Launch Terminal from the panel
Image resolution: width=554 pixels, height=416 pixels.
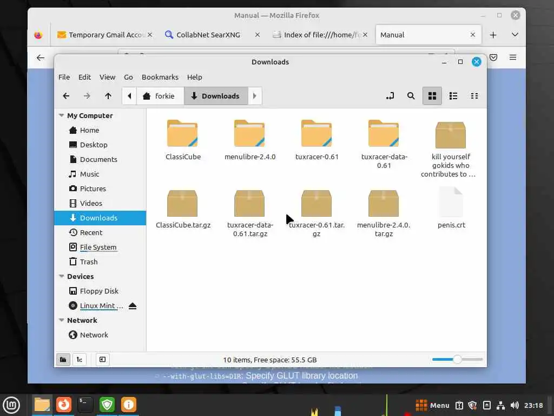(85, 405)
